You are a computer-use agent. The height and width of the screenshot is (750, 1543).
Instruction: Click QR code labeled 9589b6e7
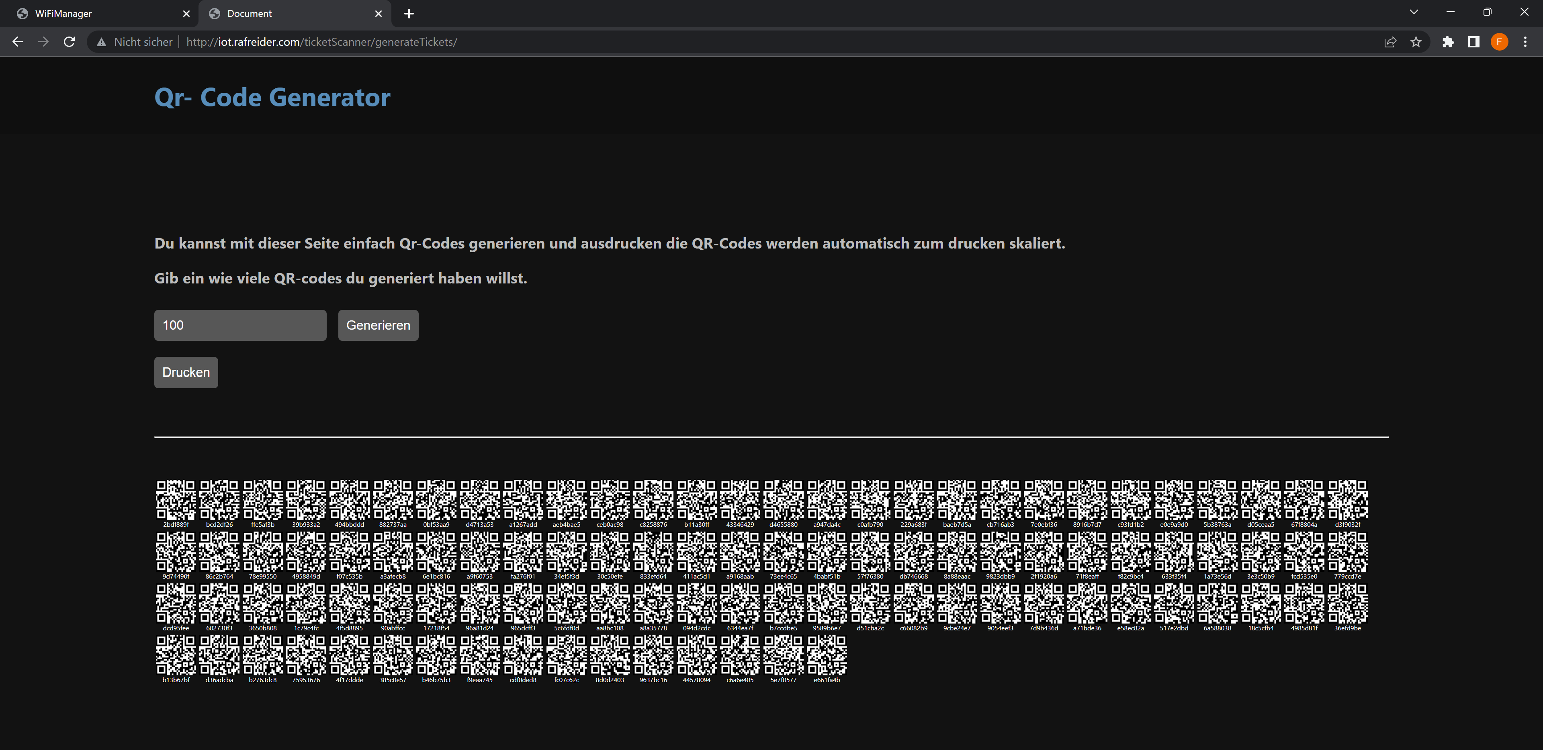tap(827, 603)
